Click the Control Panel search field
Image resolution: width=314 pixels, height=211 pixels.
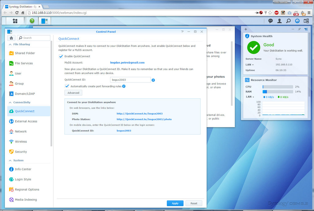click(34, 38)
